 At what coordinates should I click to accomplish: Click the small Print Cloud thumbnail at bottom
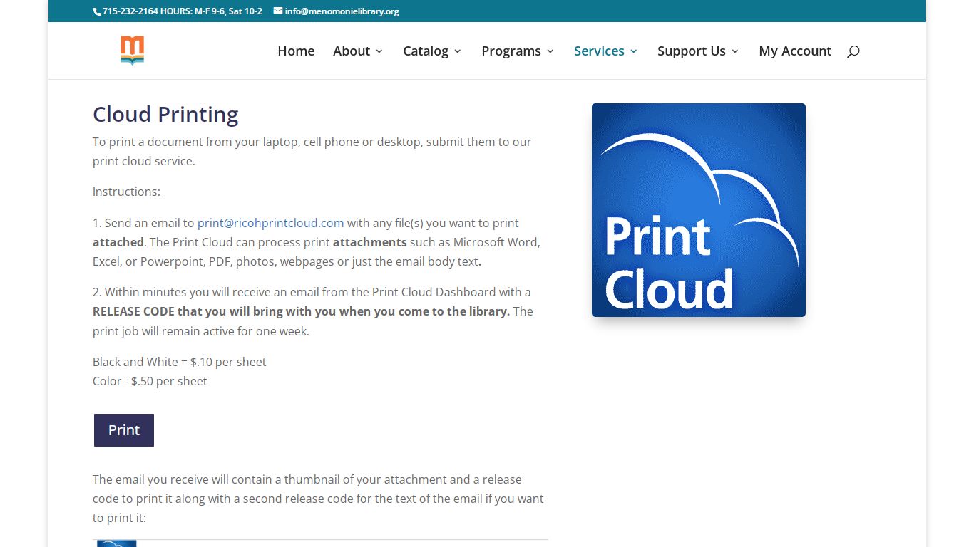(116, 543)
